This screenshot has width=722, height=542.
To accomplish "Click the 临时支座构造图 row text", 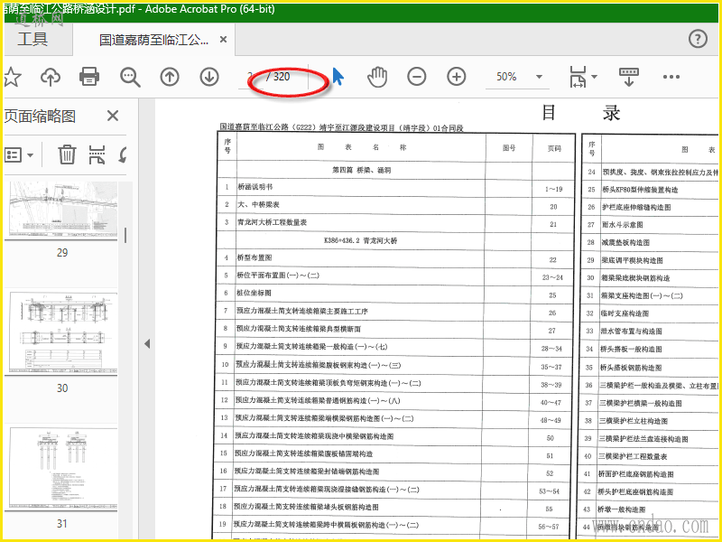I will click(624, 313).
